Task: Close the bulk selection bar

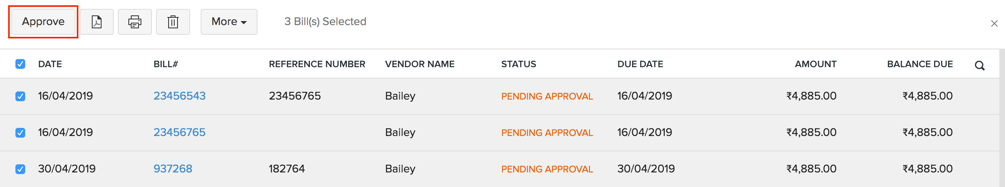Action: tap(994, 23)
